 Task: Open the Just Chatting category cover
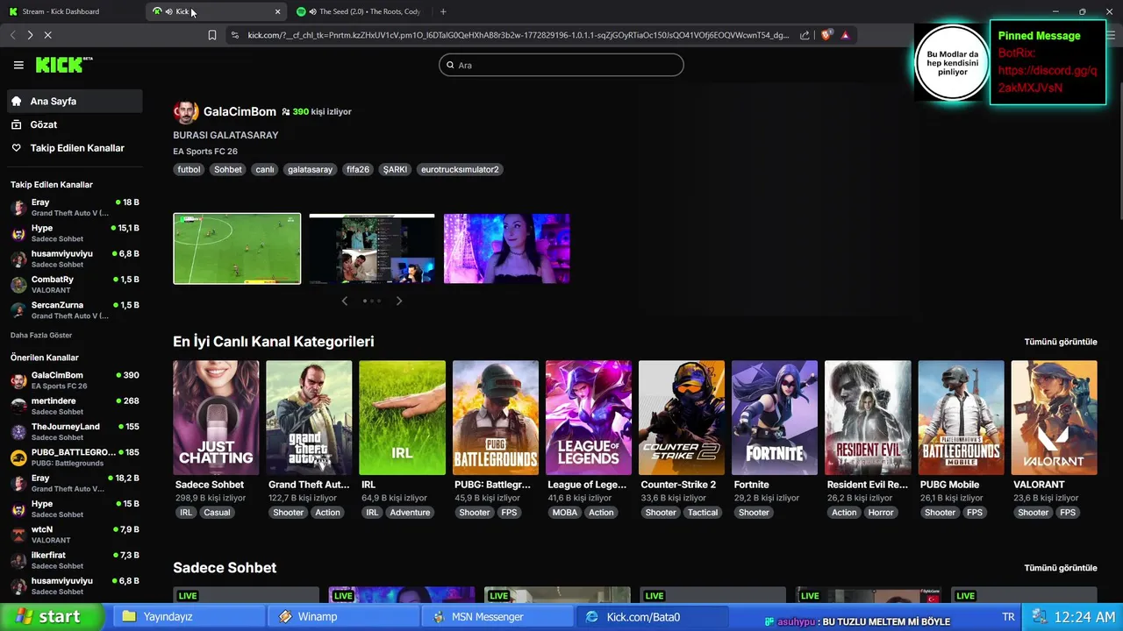click(216, 418)
